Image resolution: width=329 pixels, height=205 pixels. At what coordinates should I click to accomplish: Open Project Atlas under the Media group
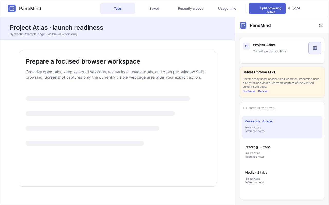tap(252, 179)
